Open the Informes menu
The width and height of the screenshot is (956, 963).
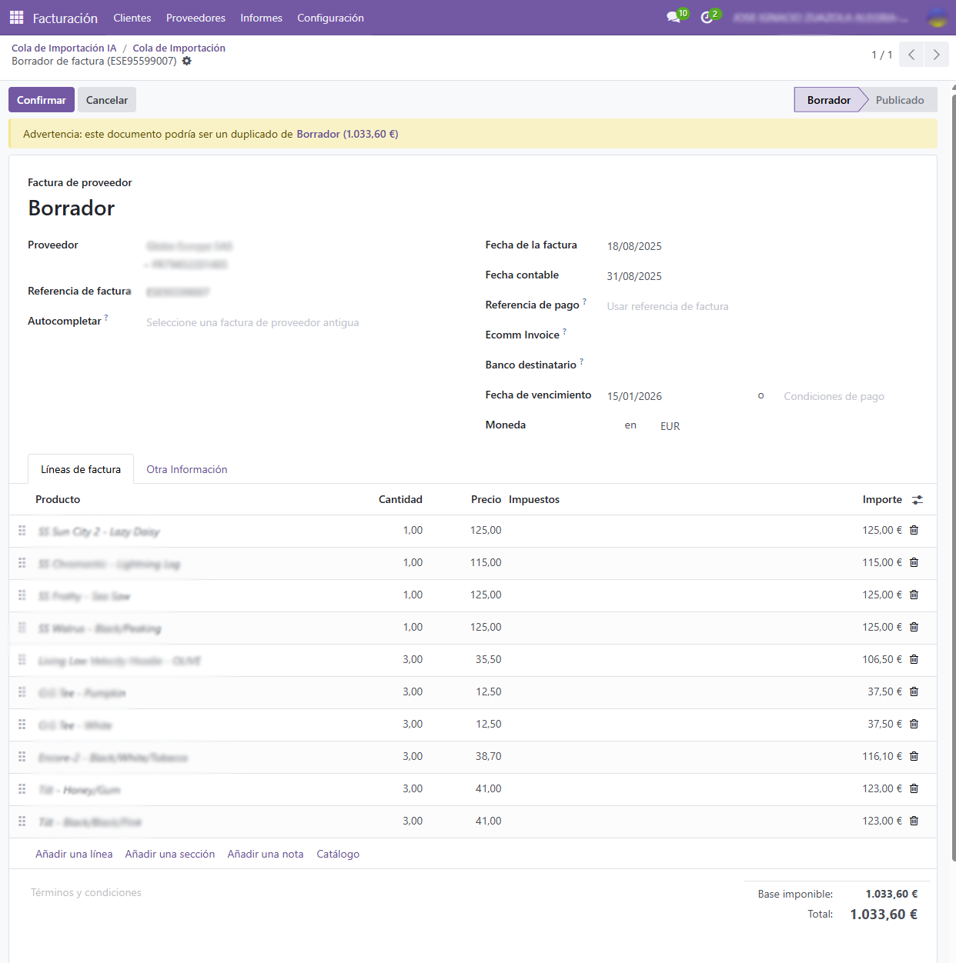coord(261,18)
